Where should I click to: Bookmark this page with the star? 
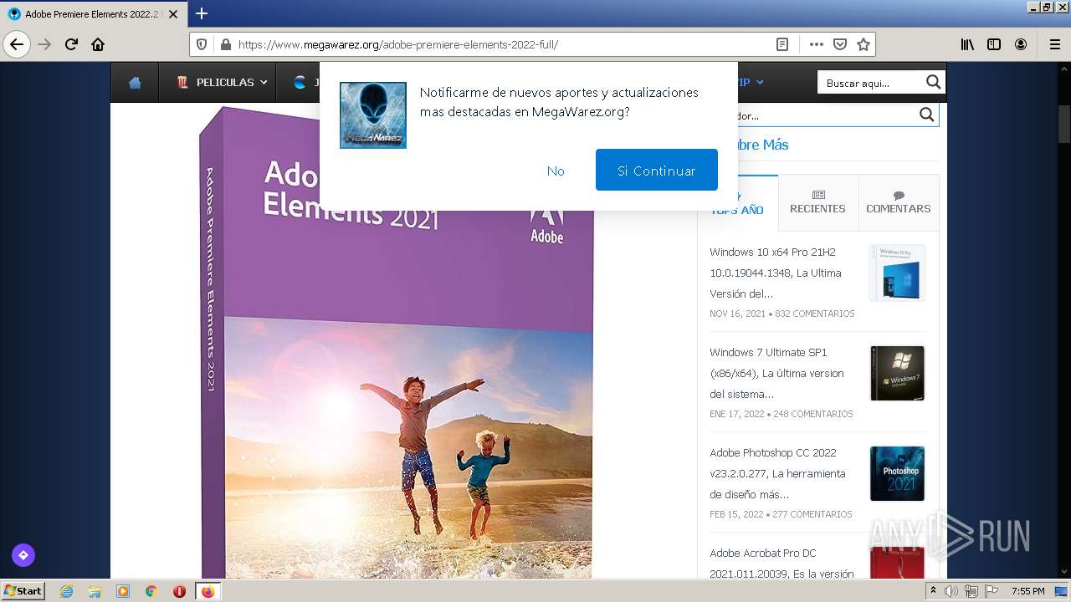(x=863, y=44)
